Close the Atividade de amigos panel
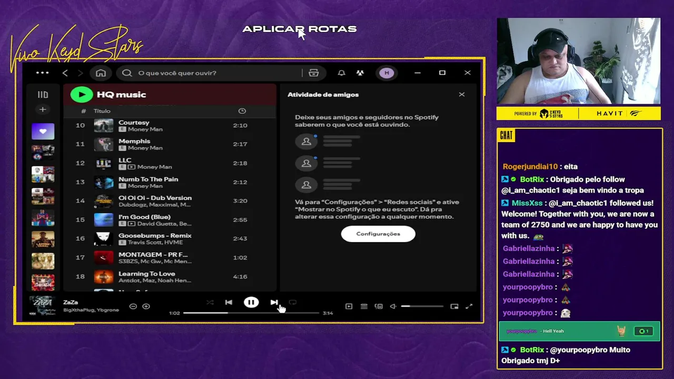The width and height of the screenshot is (674, 379). coord(462,94)
